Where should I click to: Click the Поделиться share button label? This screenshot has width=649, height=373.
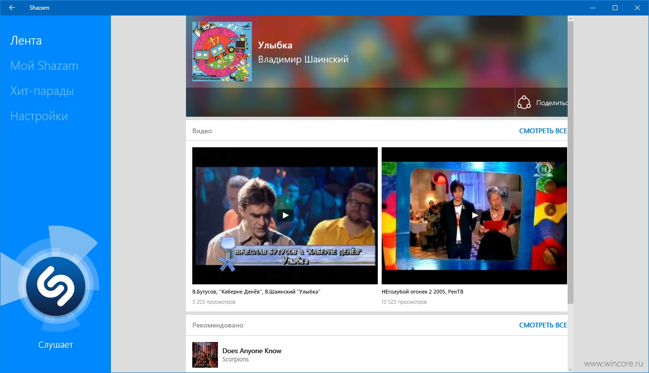(x=552, y=103)
